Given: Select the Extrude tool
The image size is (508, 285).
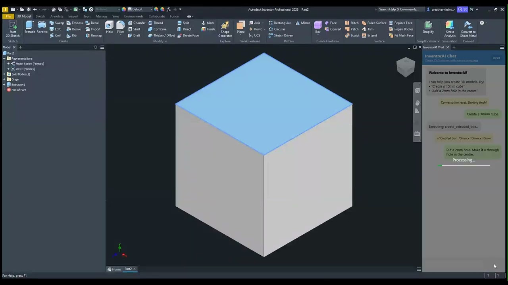Looking at the screenshot, I should pos(30,28).
